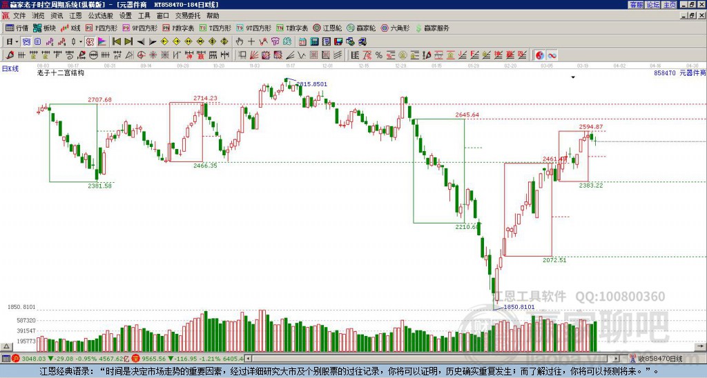707x378 pixels.
Task: Toggle the yin-yang icon
Action: pyautogui.click(x=540, y=55)
